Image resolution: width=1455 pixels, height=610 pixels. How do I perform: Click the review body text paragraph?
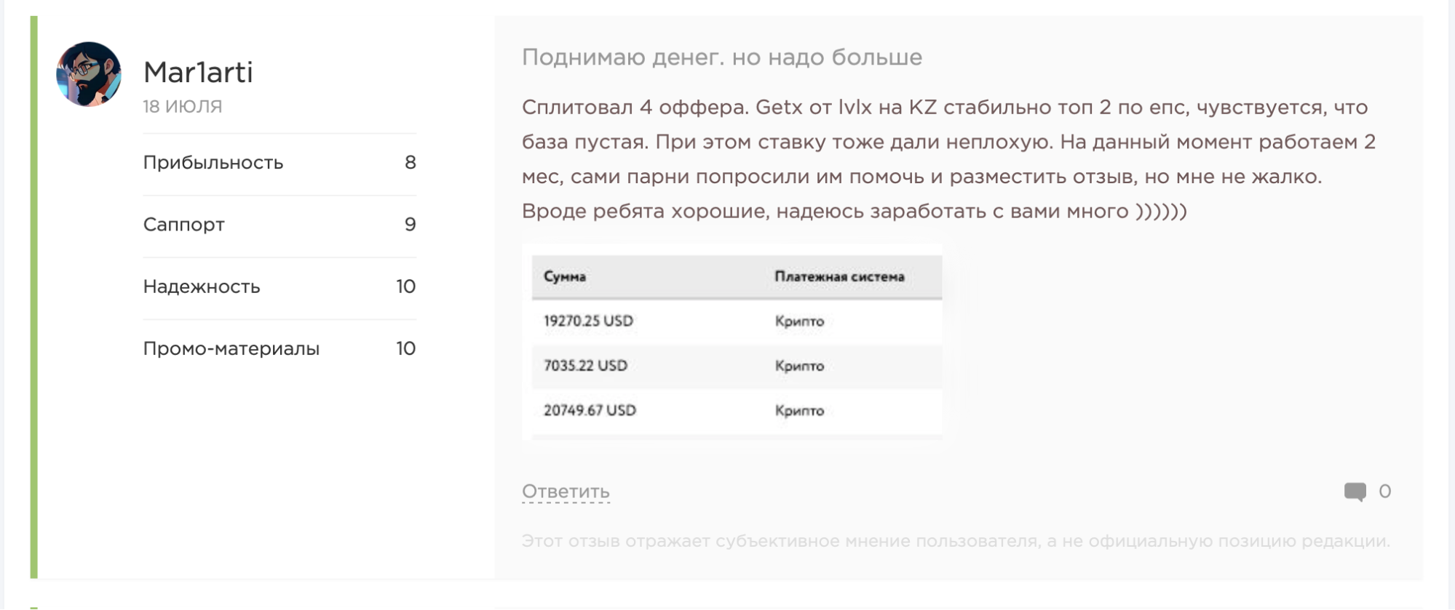[x=948, y=159]
